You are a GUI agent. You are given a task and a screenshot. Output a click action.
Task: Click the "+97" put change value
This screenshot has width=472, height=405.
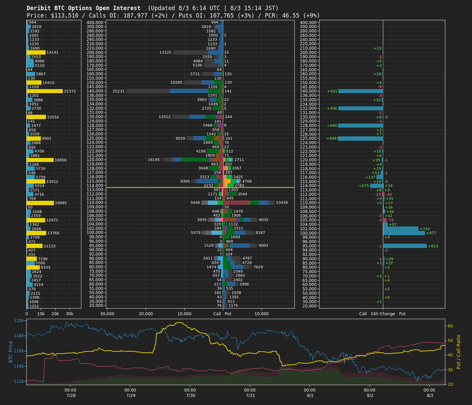(x=393, y=224)
